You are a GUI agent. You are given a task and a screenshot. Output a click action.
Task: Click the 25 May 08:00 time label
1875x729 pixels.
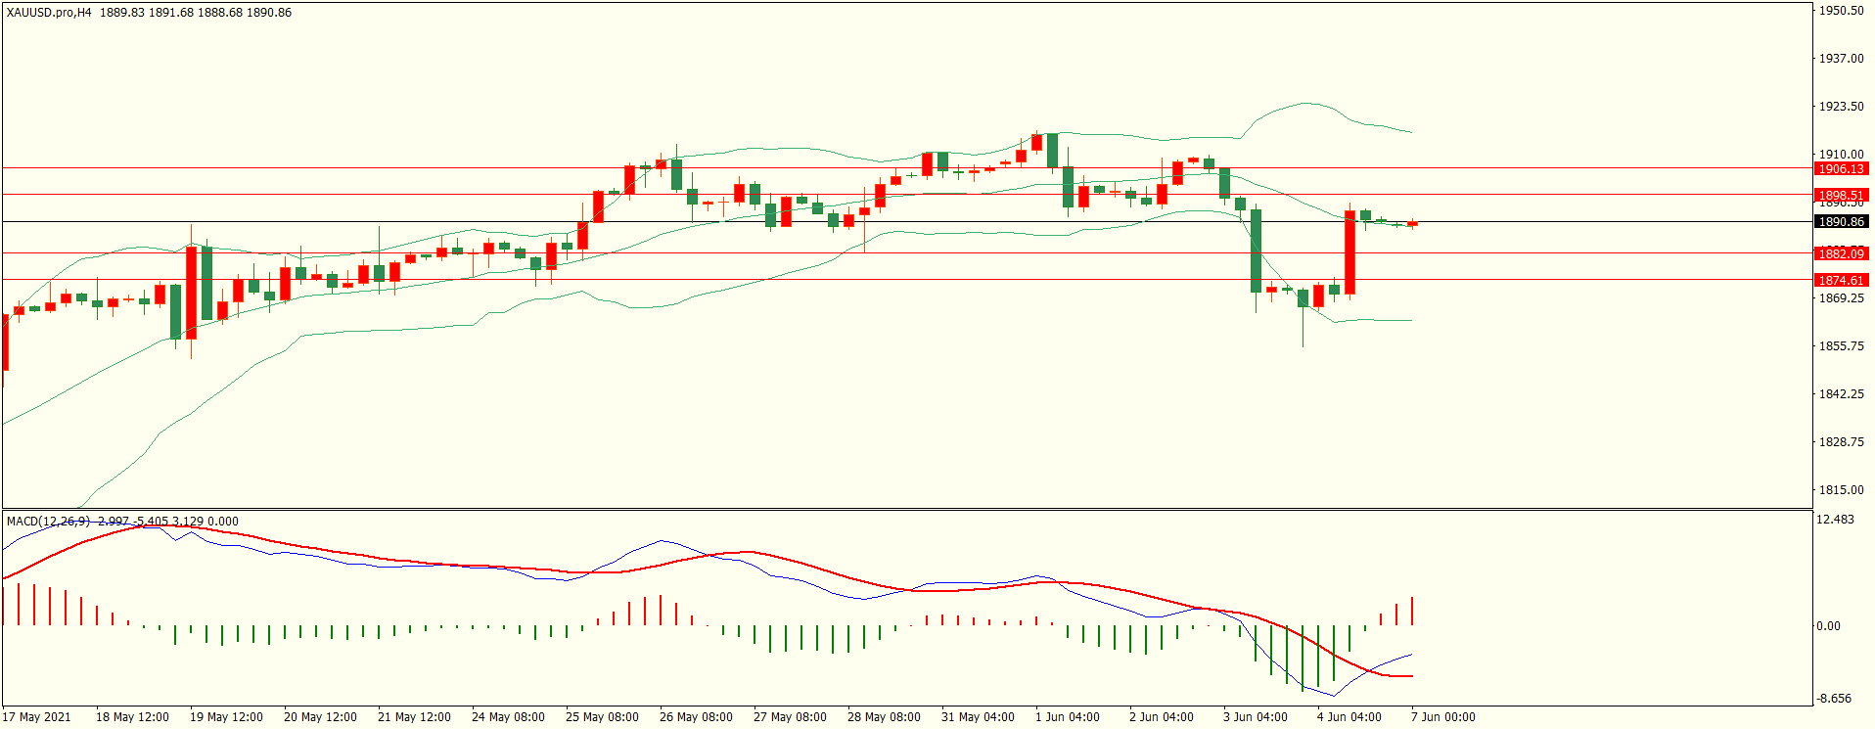pos(602,717)
